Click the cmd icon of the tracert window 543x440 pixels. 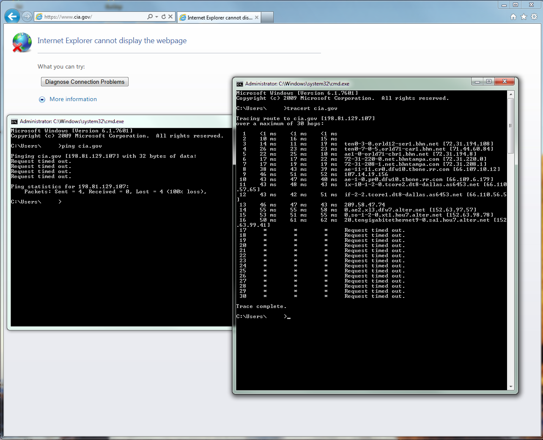pos(240,84)
